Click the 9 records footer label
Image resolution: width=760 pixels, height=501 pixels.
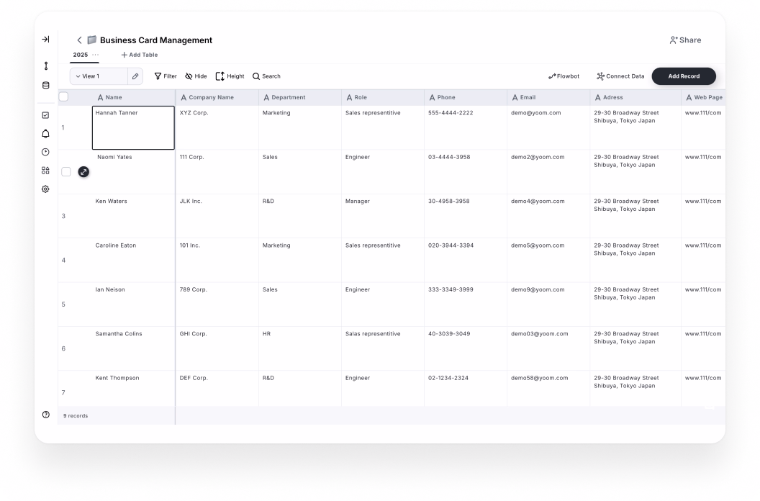[x=76, y=415]
